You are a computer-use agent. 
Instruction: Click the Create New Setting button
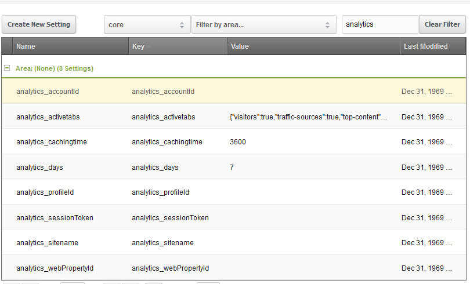39,24
